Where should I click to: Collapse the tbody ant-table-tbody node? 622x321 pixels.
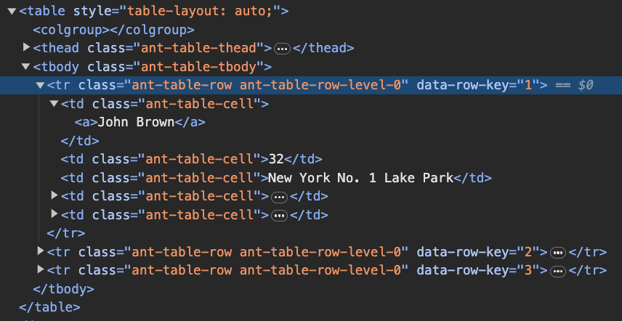click(25, 67)
